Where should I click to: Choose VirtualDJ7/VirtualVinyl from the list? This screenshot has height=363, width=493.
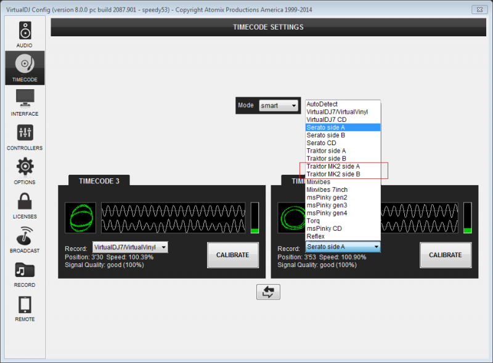pos(343,112)
